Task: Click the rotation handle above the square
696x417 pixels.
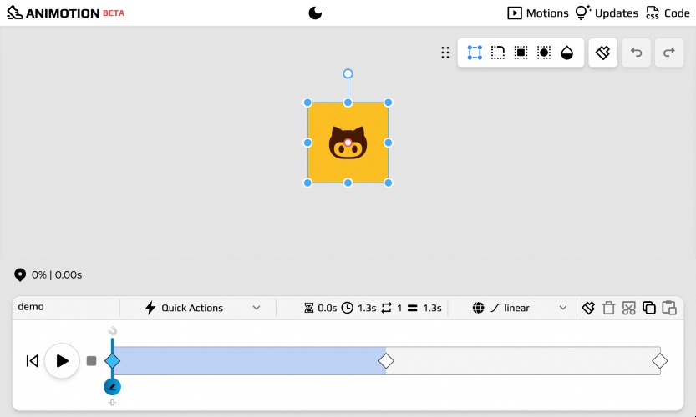Action: coord(348,73)
